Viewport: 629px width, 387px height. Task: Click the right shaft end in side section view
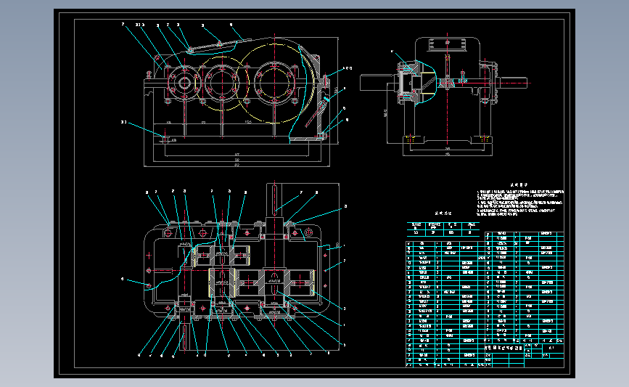pyautogui.click(x=512, y=83)
